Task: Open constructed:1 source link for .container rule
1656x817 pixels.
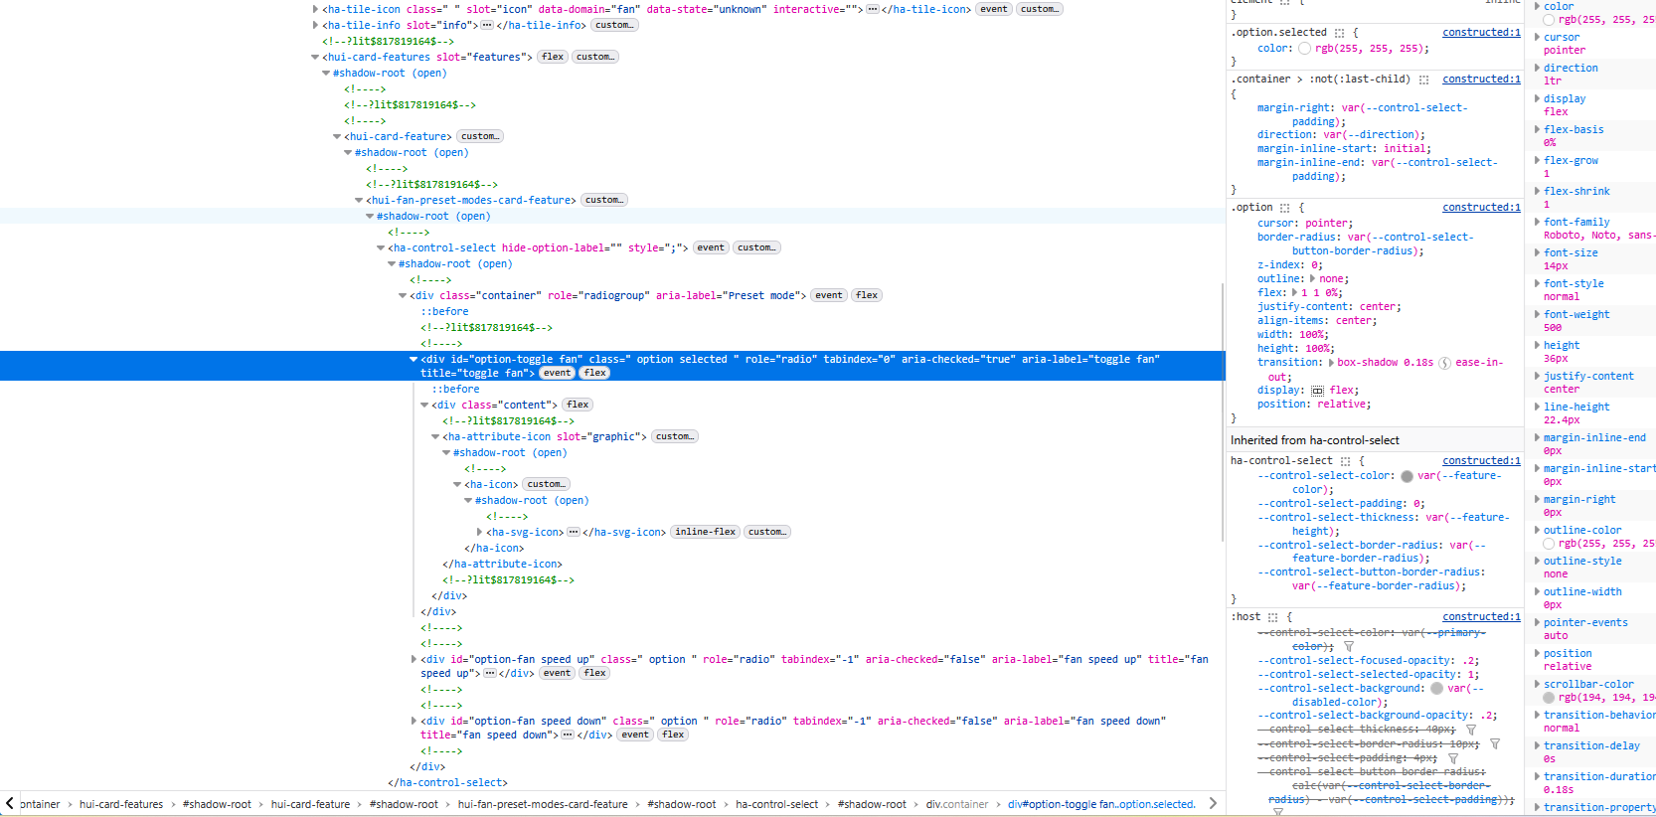Action: click(1481, 80)
